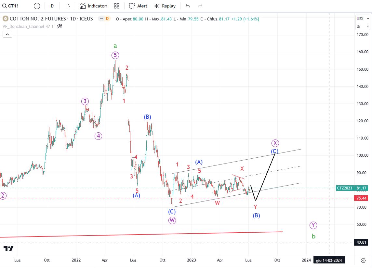Image resolution: width=372 pixels, height=268 pixels.
Task: Open chart settings gear icon
Action: [363, 261]
